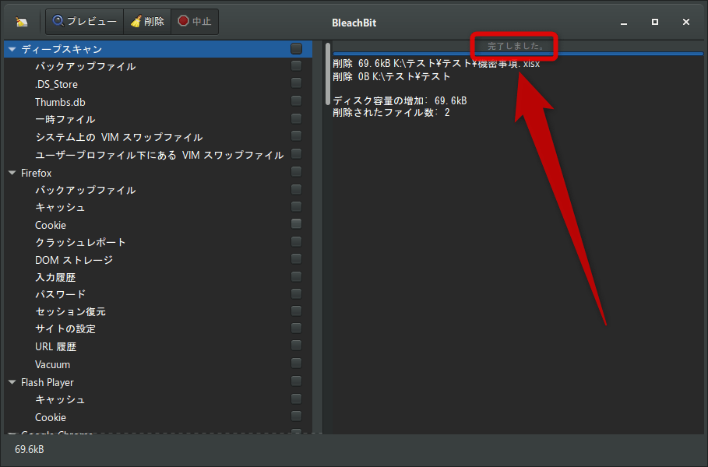The width and height of the screenshot is (708, 467).
Task: Select the ディープスキャン tree row
Action: (x=158, y=49)
